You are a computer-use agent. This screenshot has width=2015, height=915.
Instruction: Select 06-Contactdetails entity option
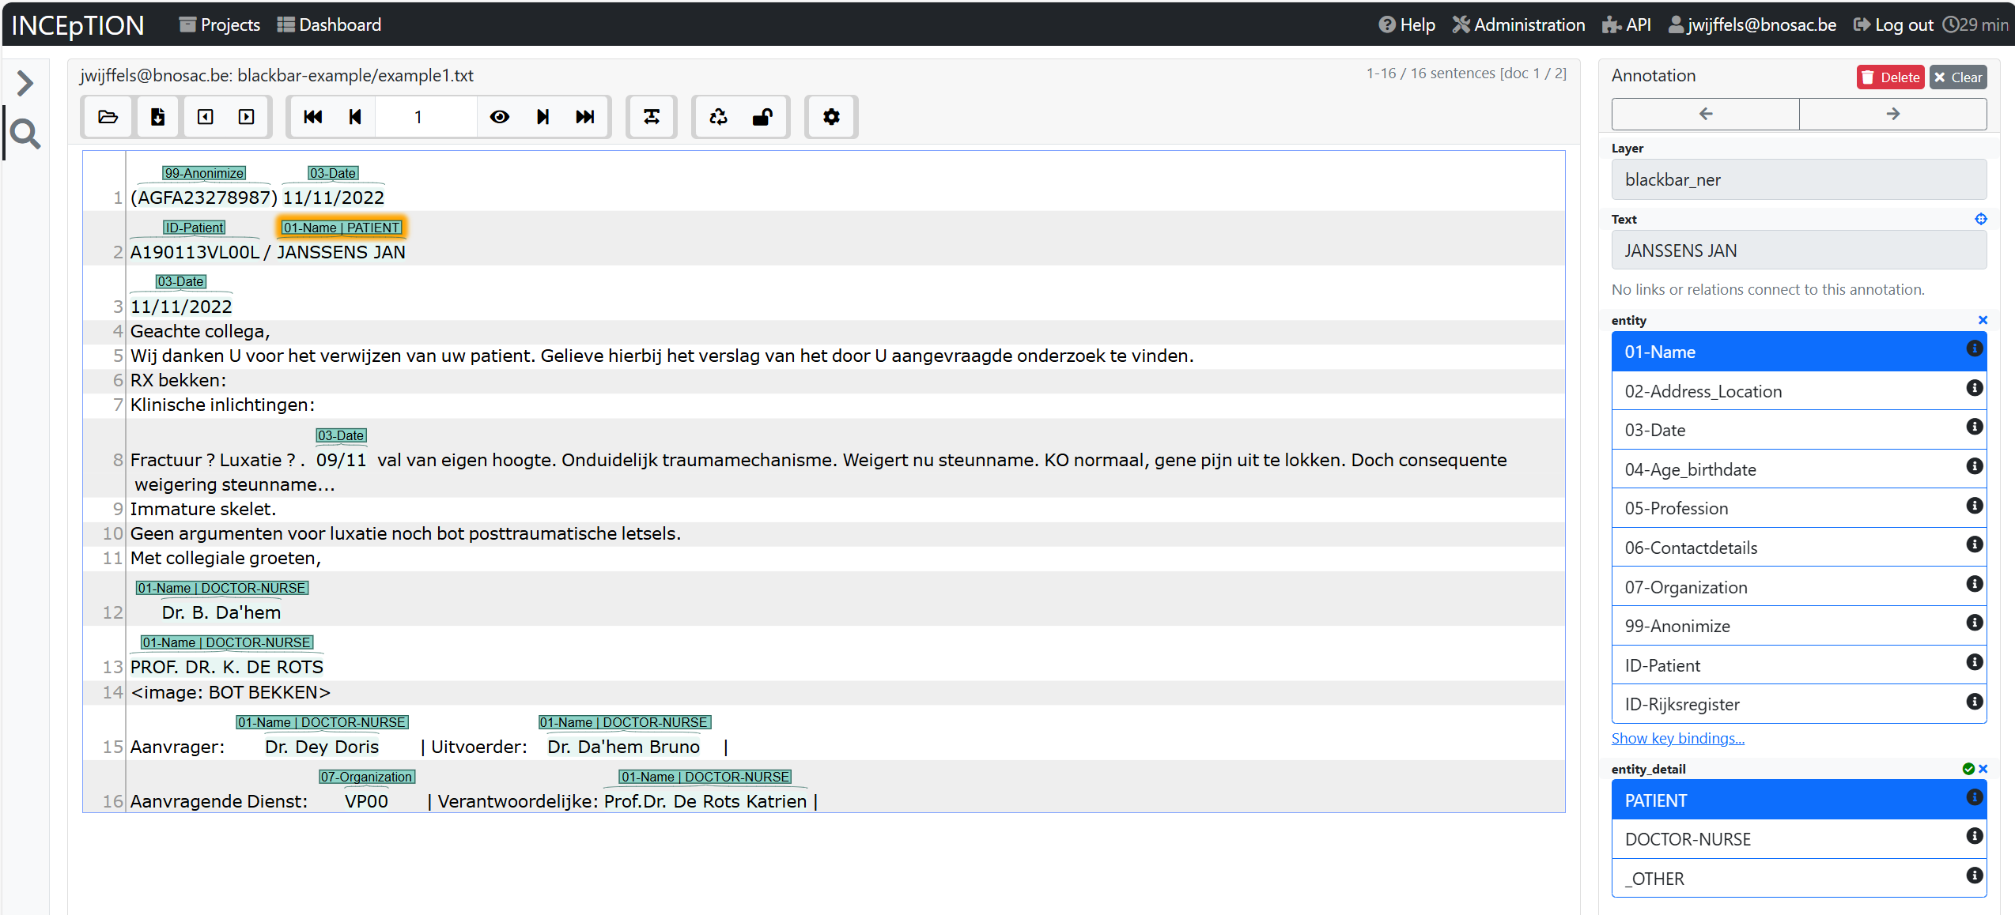(x=1799, y=548)
